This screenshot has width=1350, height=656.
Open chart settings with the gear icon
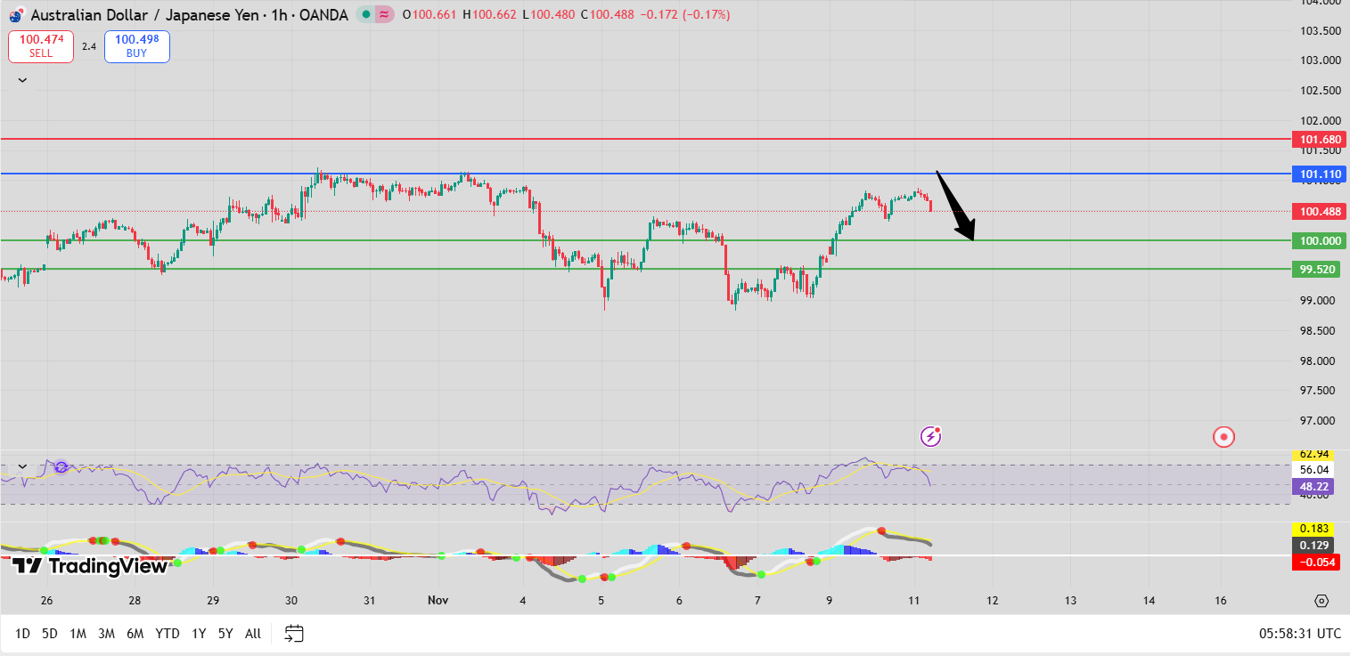(1320, 601)
